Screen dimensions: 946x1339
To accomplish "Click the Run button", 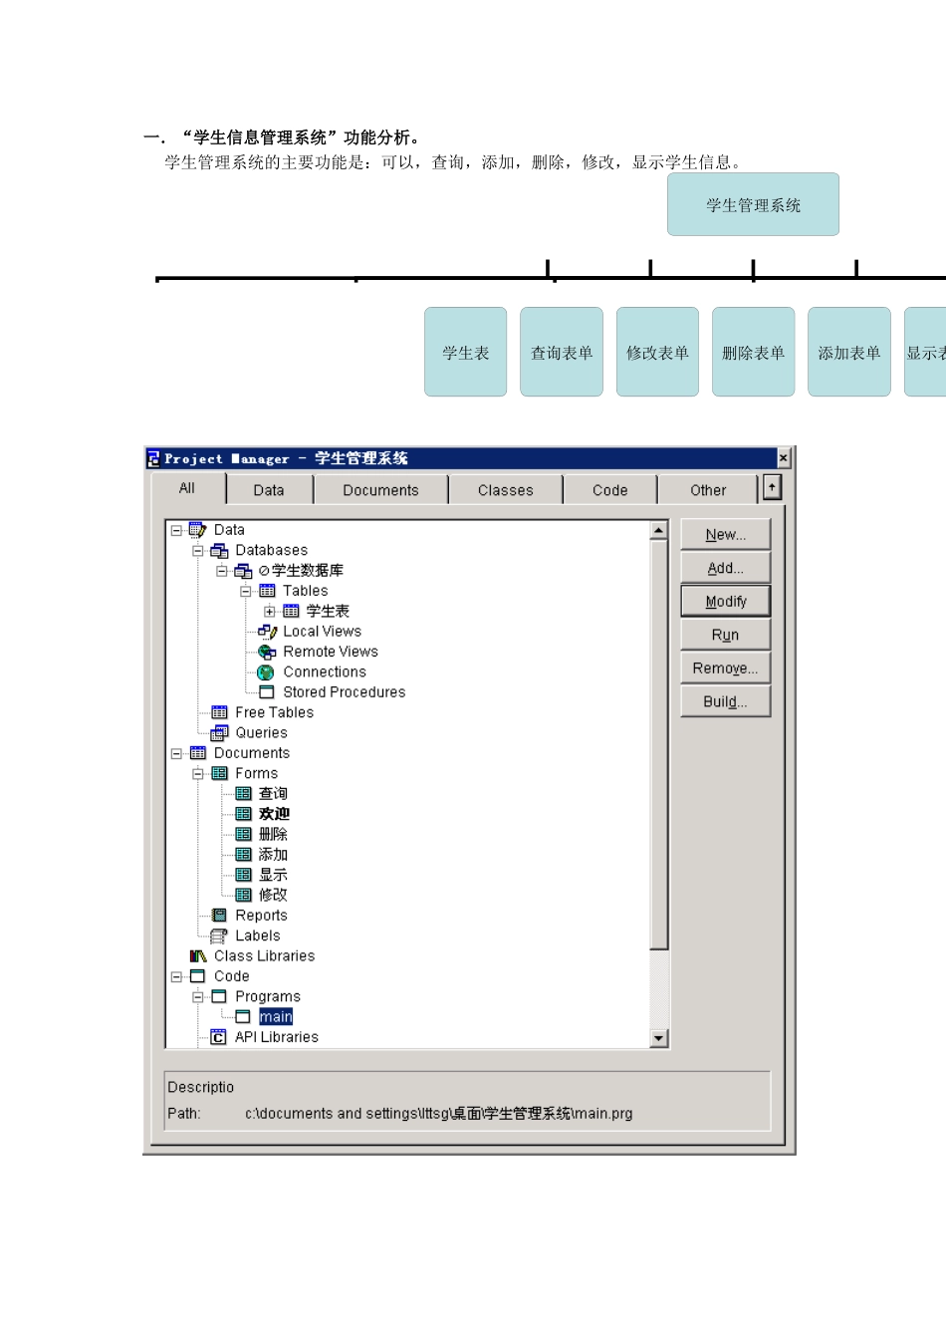I will (726, 635).
